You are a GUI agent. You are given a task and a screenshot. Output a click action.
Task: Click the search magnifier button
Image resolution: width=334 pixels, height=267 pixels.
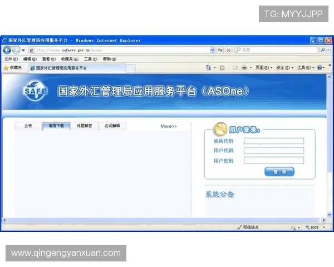(322, 50)
